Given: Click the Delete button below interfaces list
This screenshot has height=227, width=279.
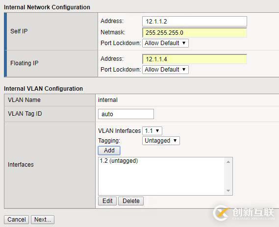Looking at the screenshot, I should coord(131,201).
